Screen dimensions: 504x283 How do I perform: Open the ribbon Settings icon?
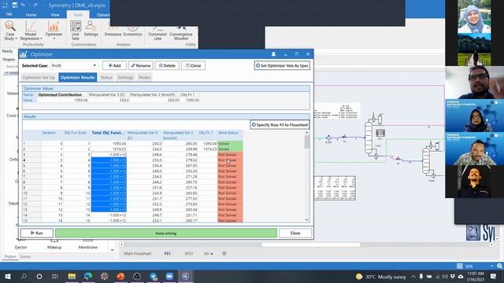click(91, 29)
